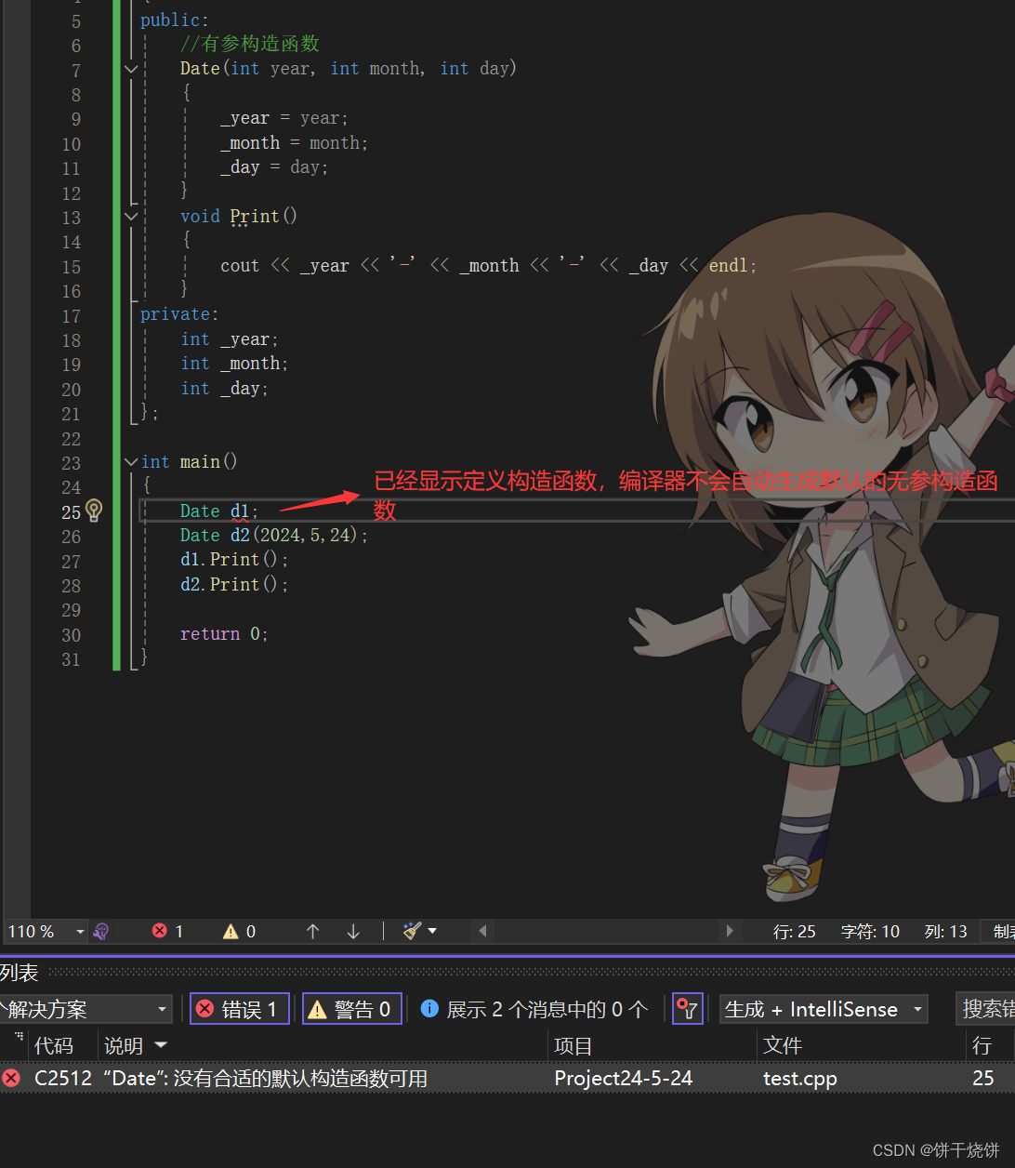Click the code cleanup broom icon

click(412, 931)
